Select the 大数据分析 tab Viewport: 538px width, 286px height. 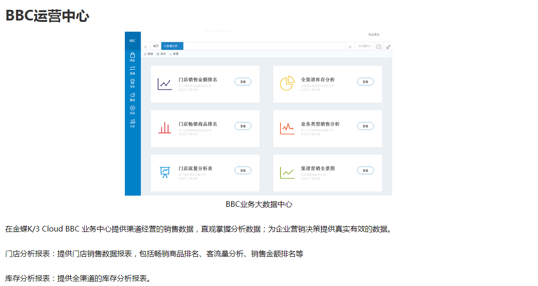point(172,46)
